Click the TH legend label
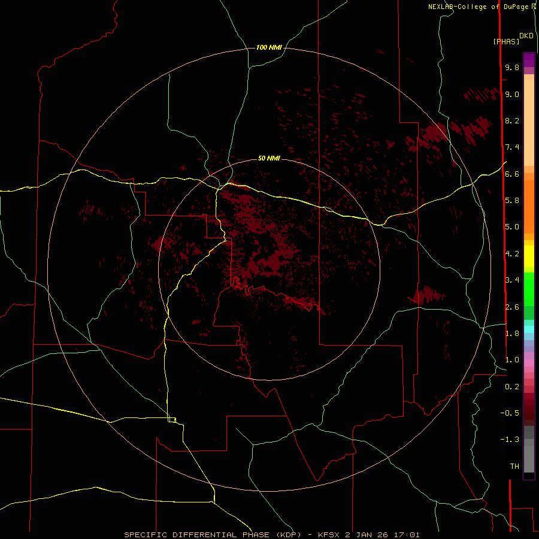Screen dimensions: 539x539 click(x=514, y=467)
